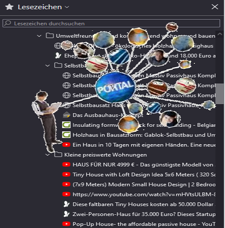
Task: Click YouTube icon of Pop-Up House bookmark
Action: 66,224
